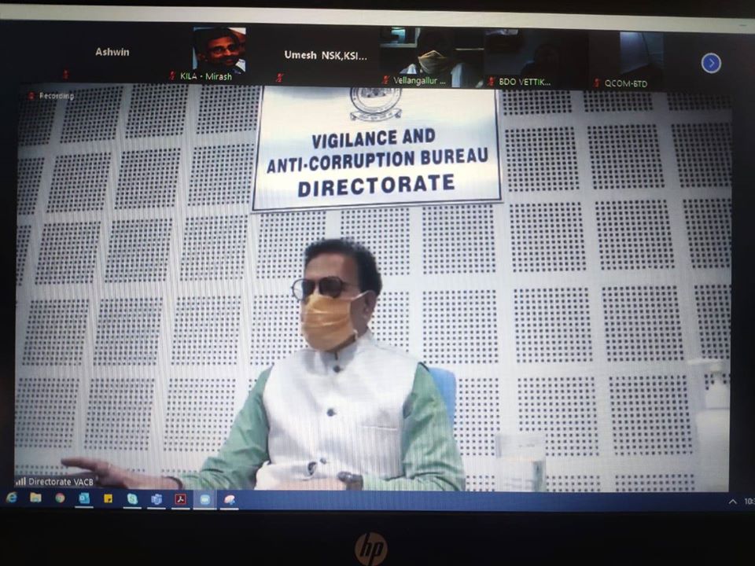Open File Explorer from the taskbar
755x566 pixels.
(x=35, y=498)
